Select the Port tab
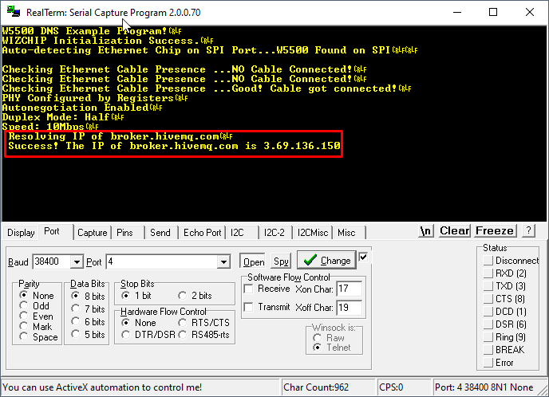Viewport: 549px width, 397px height. (52, 231)
